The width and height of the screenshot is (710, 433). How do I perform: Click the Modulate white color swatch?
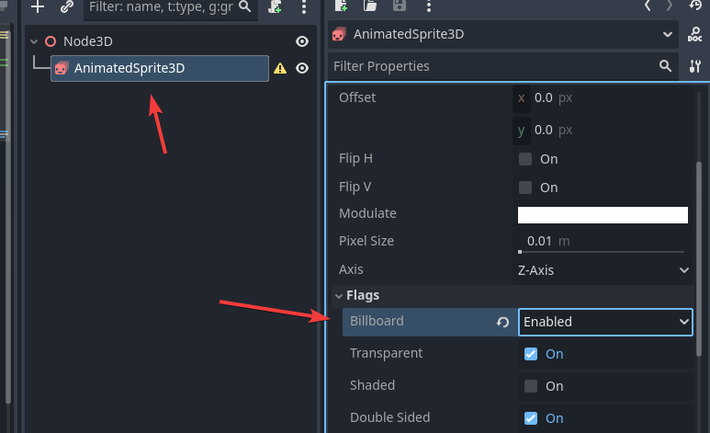pyautogui.click(x=603, y=214)
